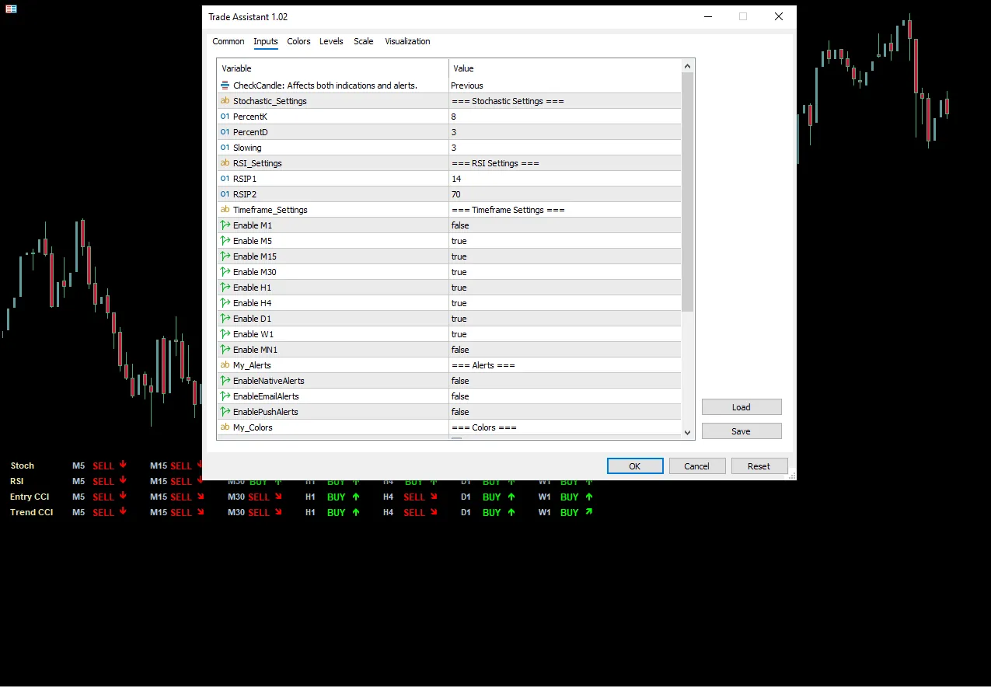
Task: Click the scrollbar down arrow
Action: 687,433
